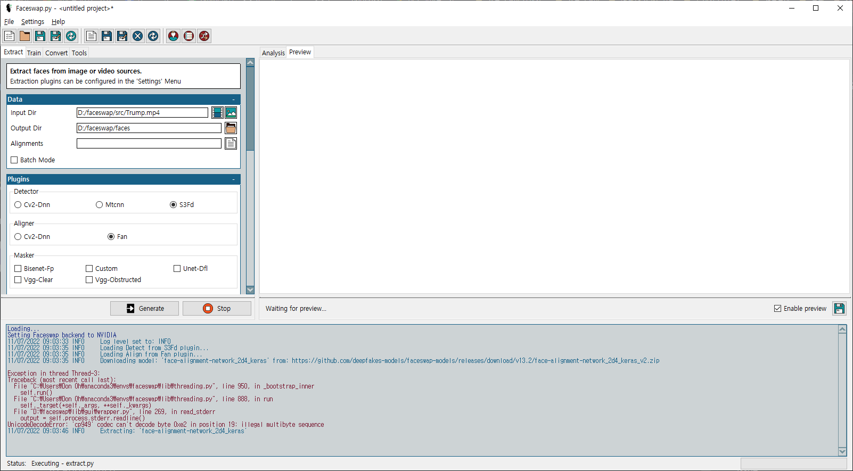Open extract settings via the red person icon
Screen dimensions: 853x471
174,36
